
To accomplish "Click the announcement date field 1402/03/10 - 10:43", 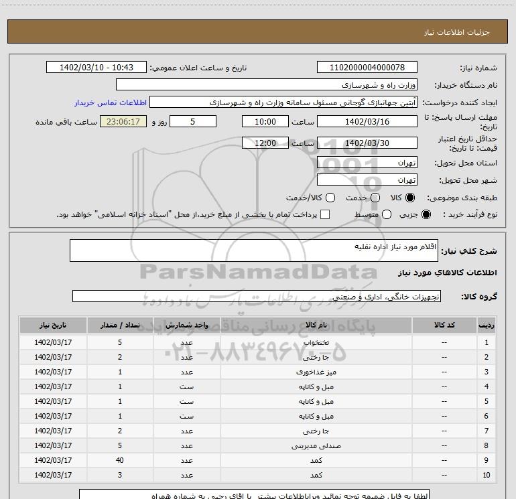I will pyautogui.click(x=96, y=67).
